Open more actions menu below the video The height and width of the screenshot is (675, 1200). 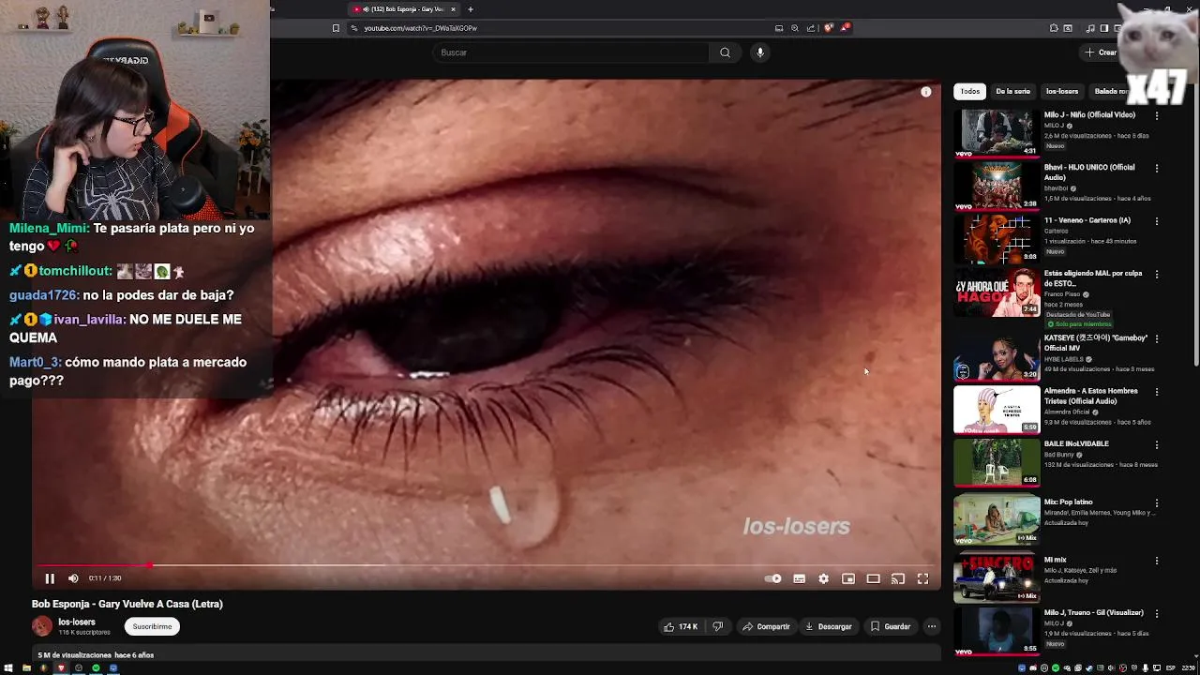point(932,626)
